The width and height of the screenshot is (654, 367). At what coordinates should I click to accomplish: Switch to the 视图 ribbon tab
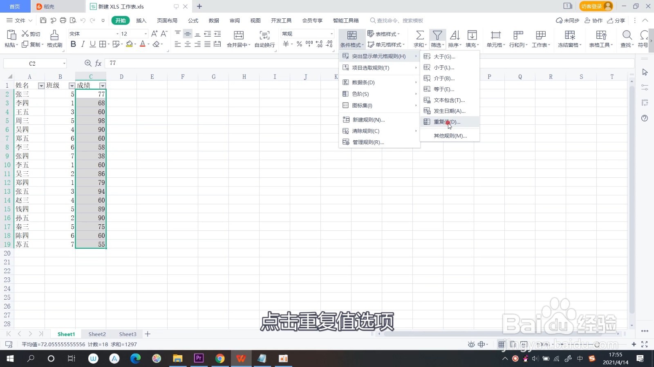(255, 20)
